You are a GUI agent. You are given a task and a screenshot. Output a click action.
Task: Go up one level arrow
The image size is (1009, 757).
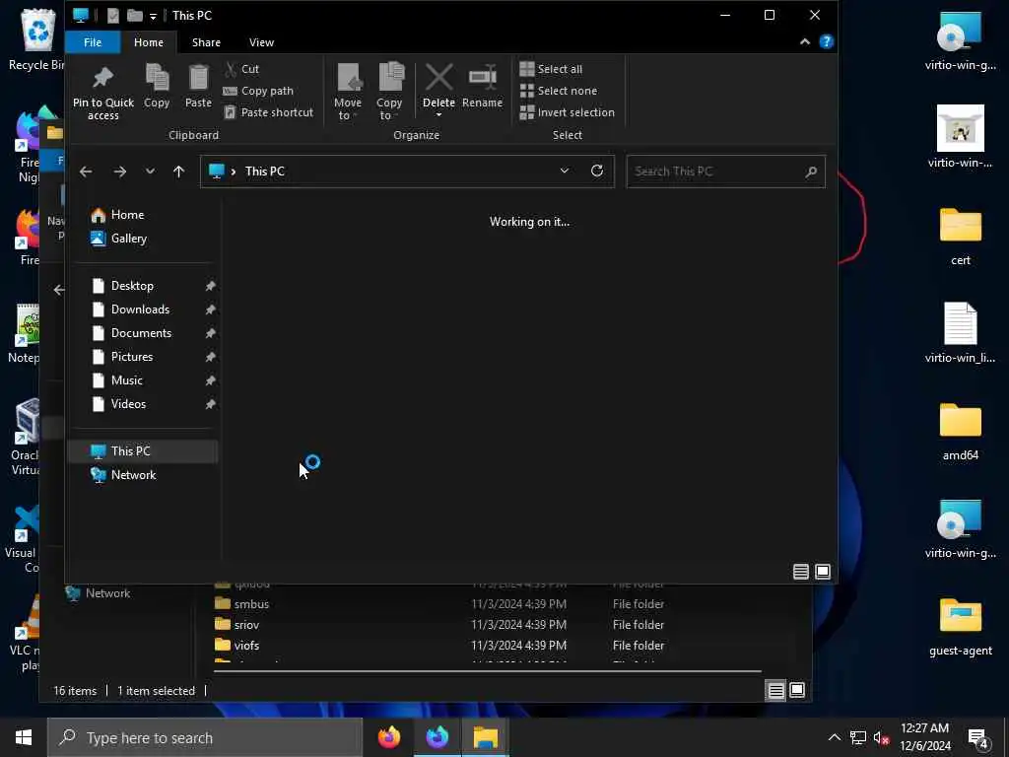(179, 172)
